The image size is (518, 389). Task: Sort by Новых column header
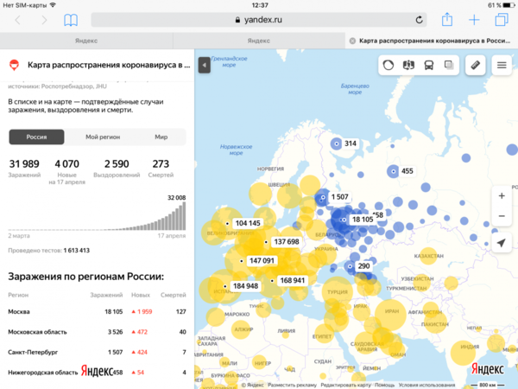point(141,295)
